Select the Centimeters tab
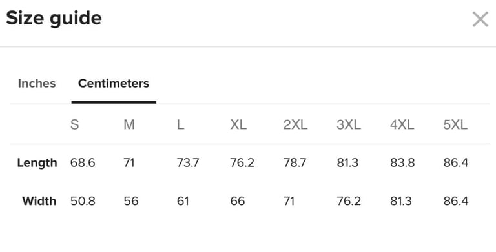Screen dimensions: 496x252 (114, 84)
